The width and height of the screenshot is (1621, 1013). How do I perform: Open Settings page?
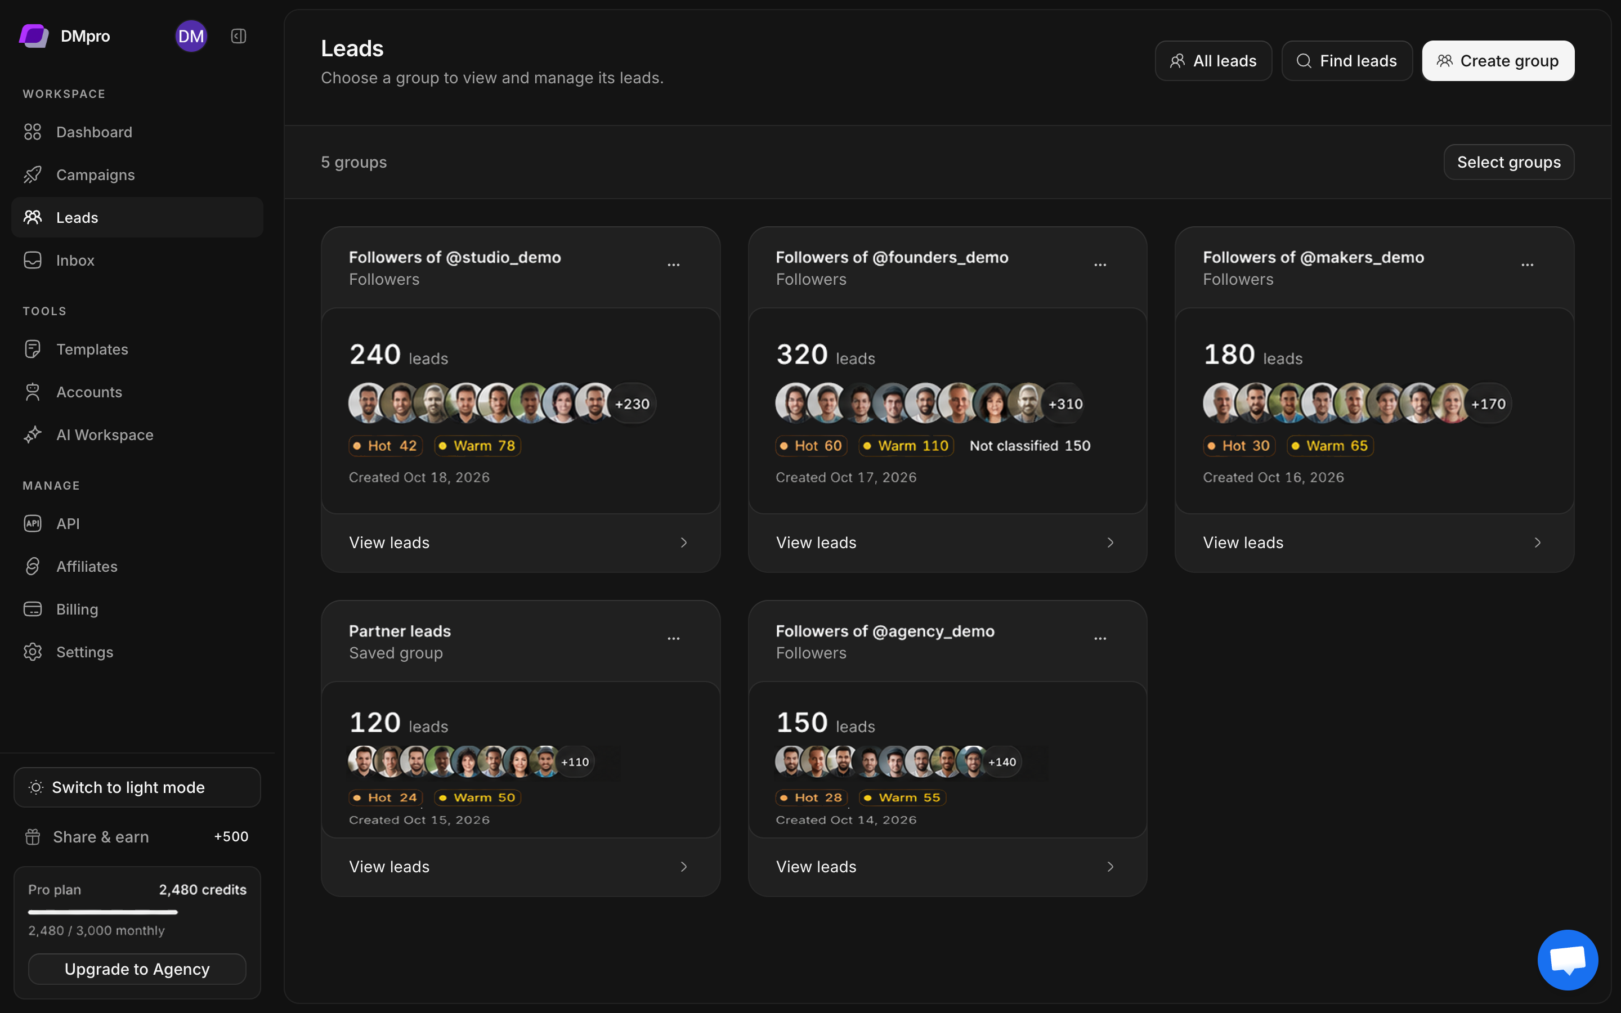click(x=137, y=652)
